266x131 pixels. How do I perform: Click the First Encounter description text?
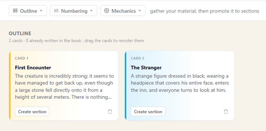(64, 86)
